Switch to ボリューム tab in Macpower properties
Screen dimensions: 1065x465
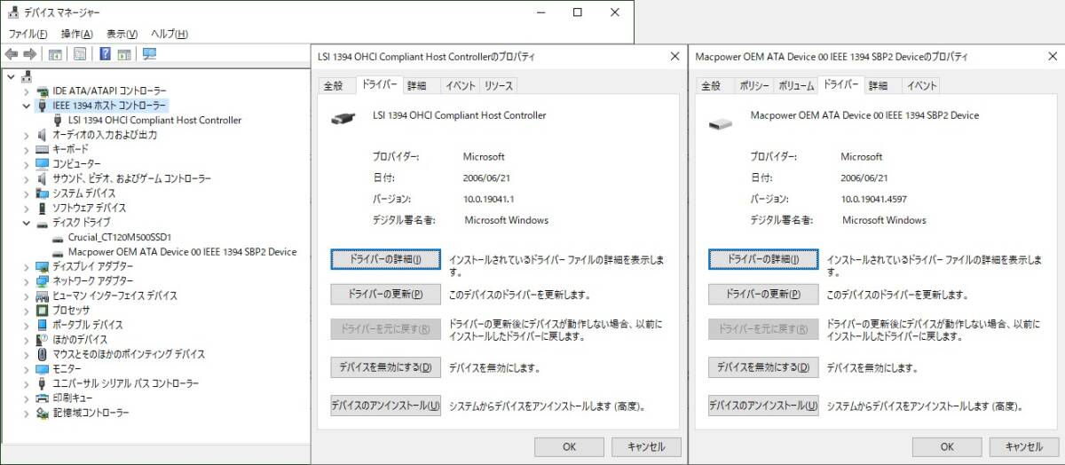(x=796, y=86)
